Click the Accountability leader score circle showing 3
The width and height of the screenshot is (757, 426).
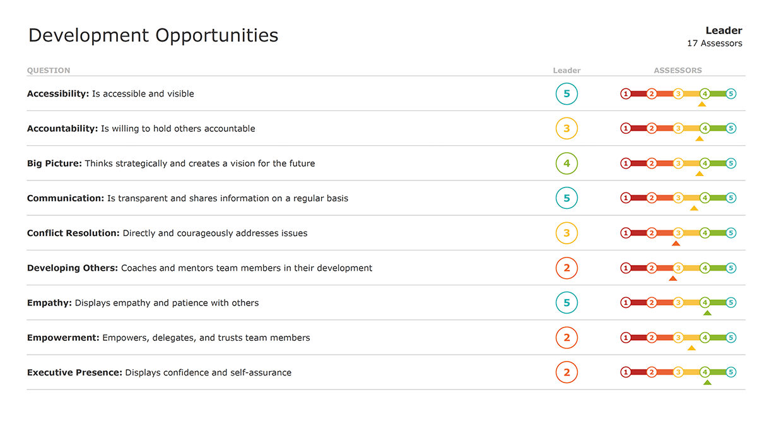point(566,129)
